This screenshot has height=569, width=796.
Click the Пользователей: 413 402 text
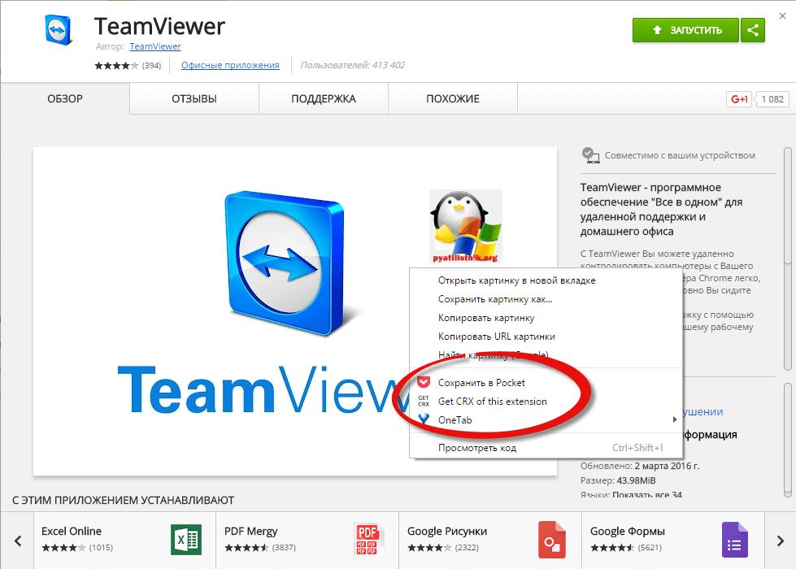[x=352, y=65]
